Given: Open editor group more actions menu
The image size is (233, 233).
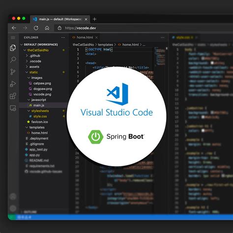Looking at the screenshot, I should 163,37.
